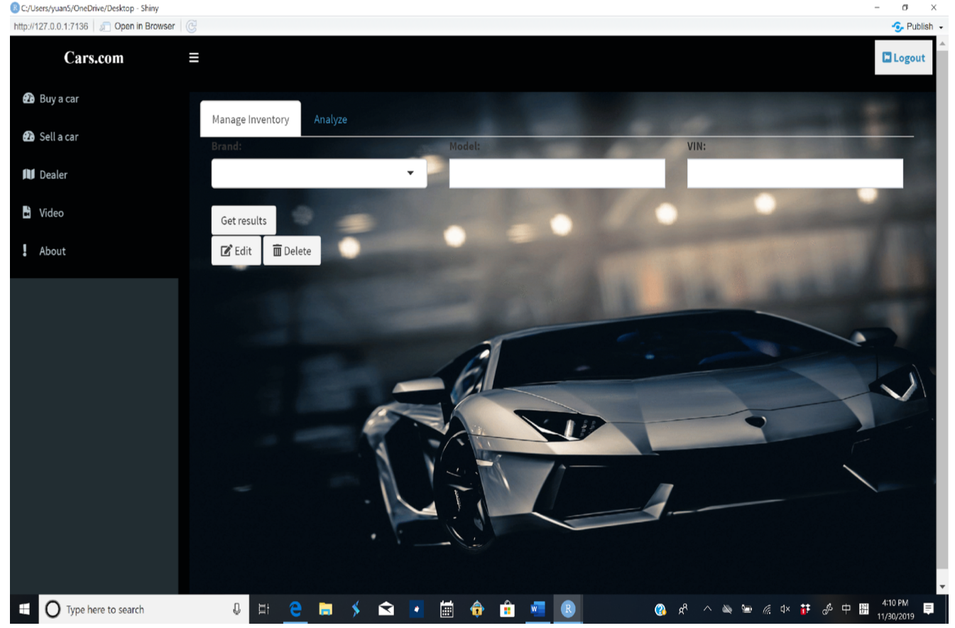Toggle the sidebar with hamburger icon
955x628 pixels.
(x=194, y=58)
